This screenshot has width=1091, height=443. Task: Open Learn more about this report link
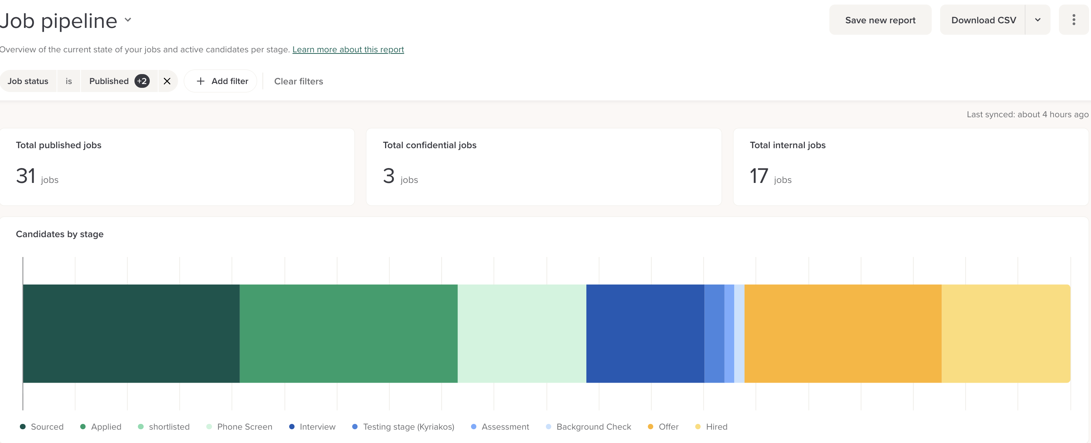click(348, 50)
